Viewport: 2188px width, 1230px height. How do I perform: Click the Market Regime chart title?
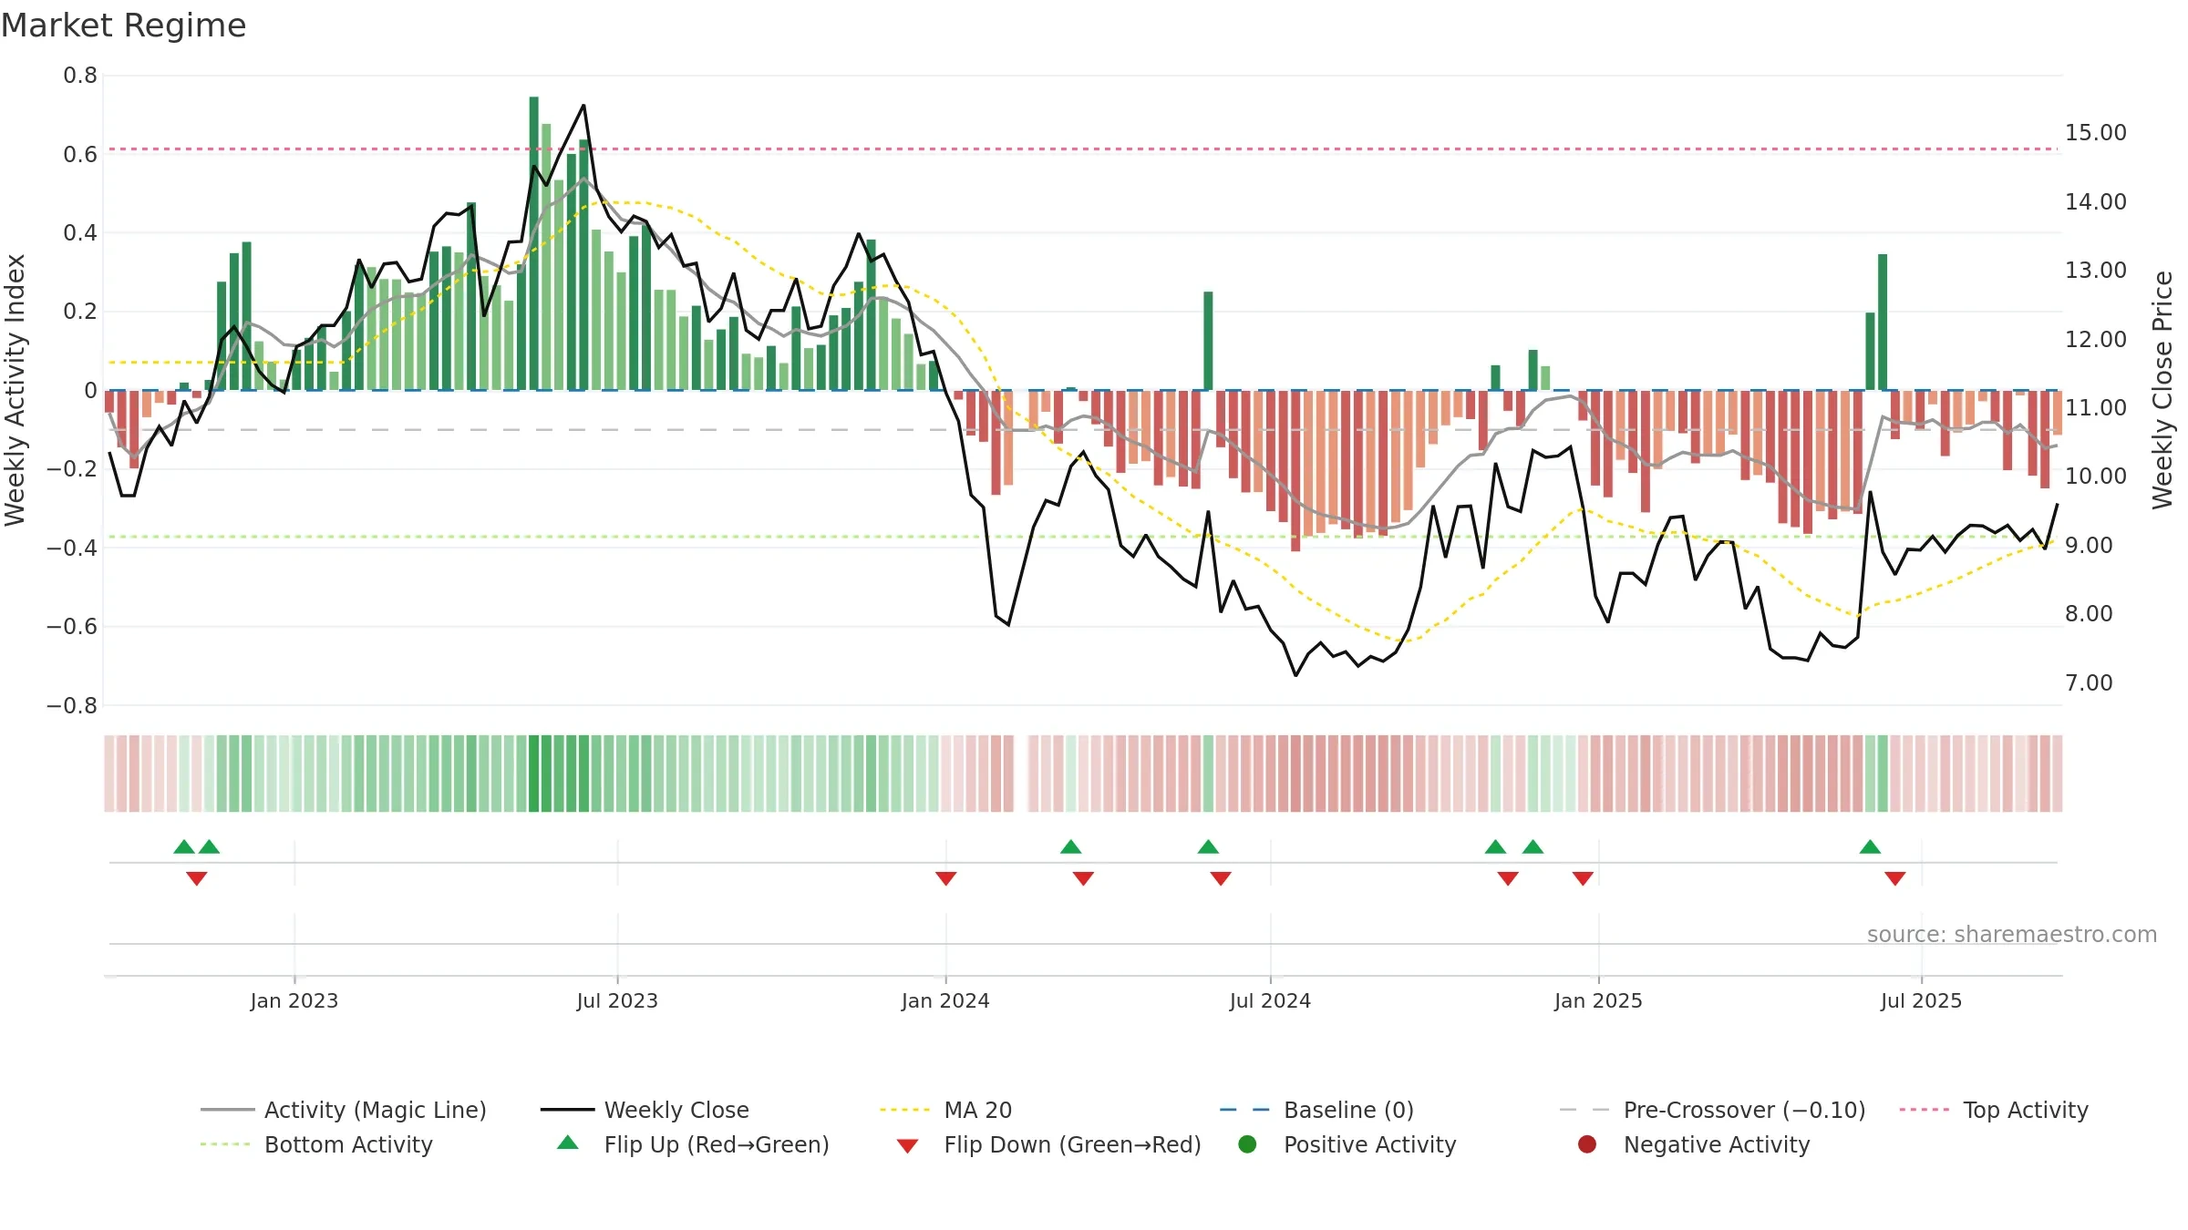pos(123,26)
